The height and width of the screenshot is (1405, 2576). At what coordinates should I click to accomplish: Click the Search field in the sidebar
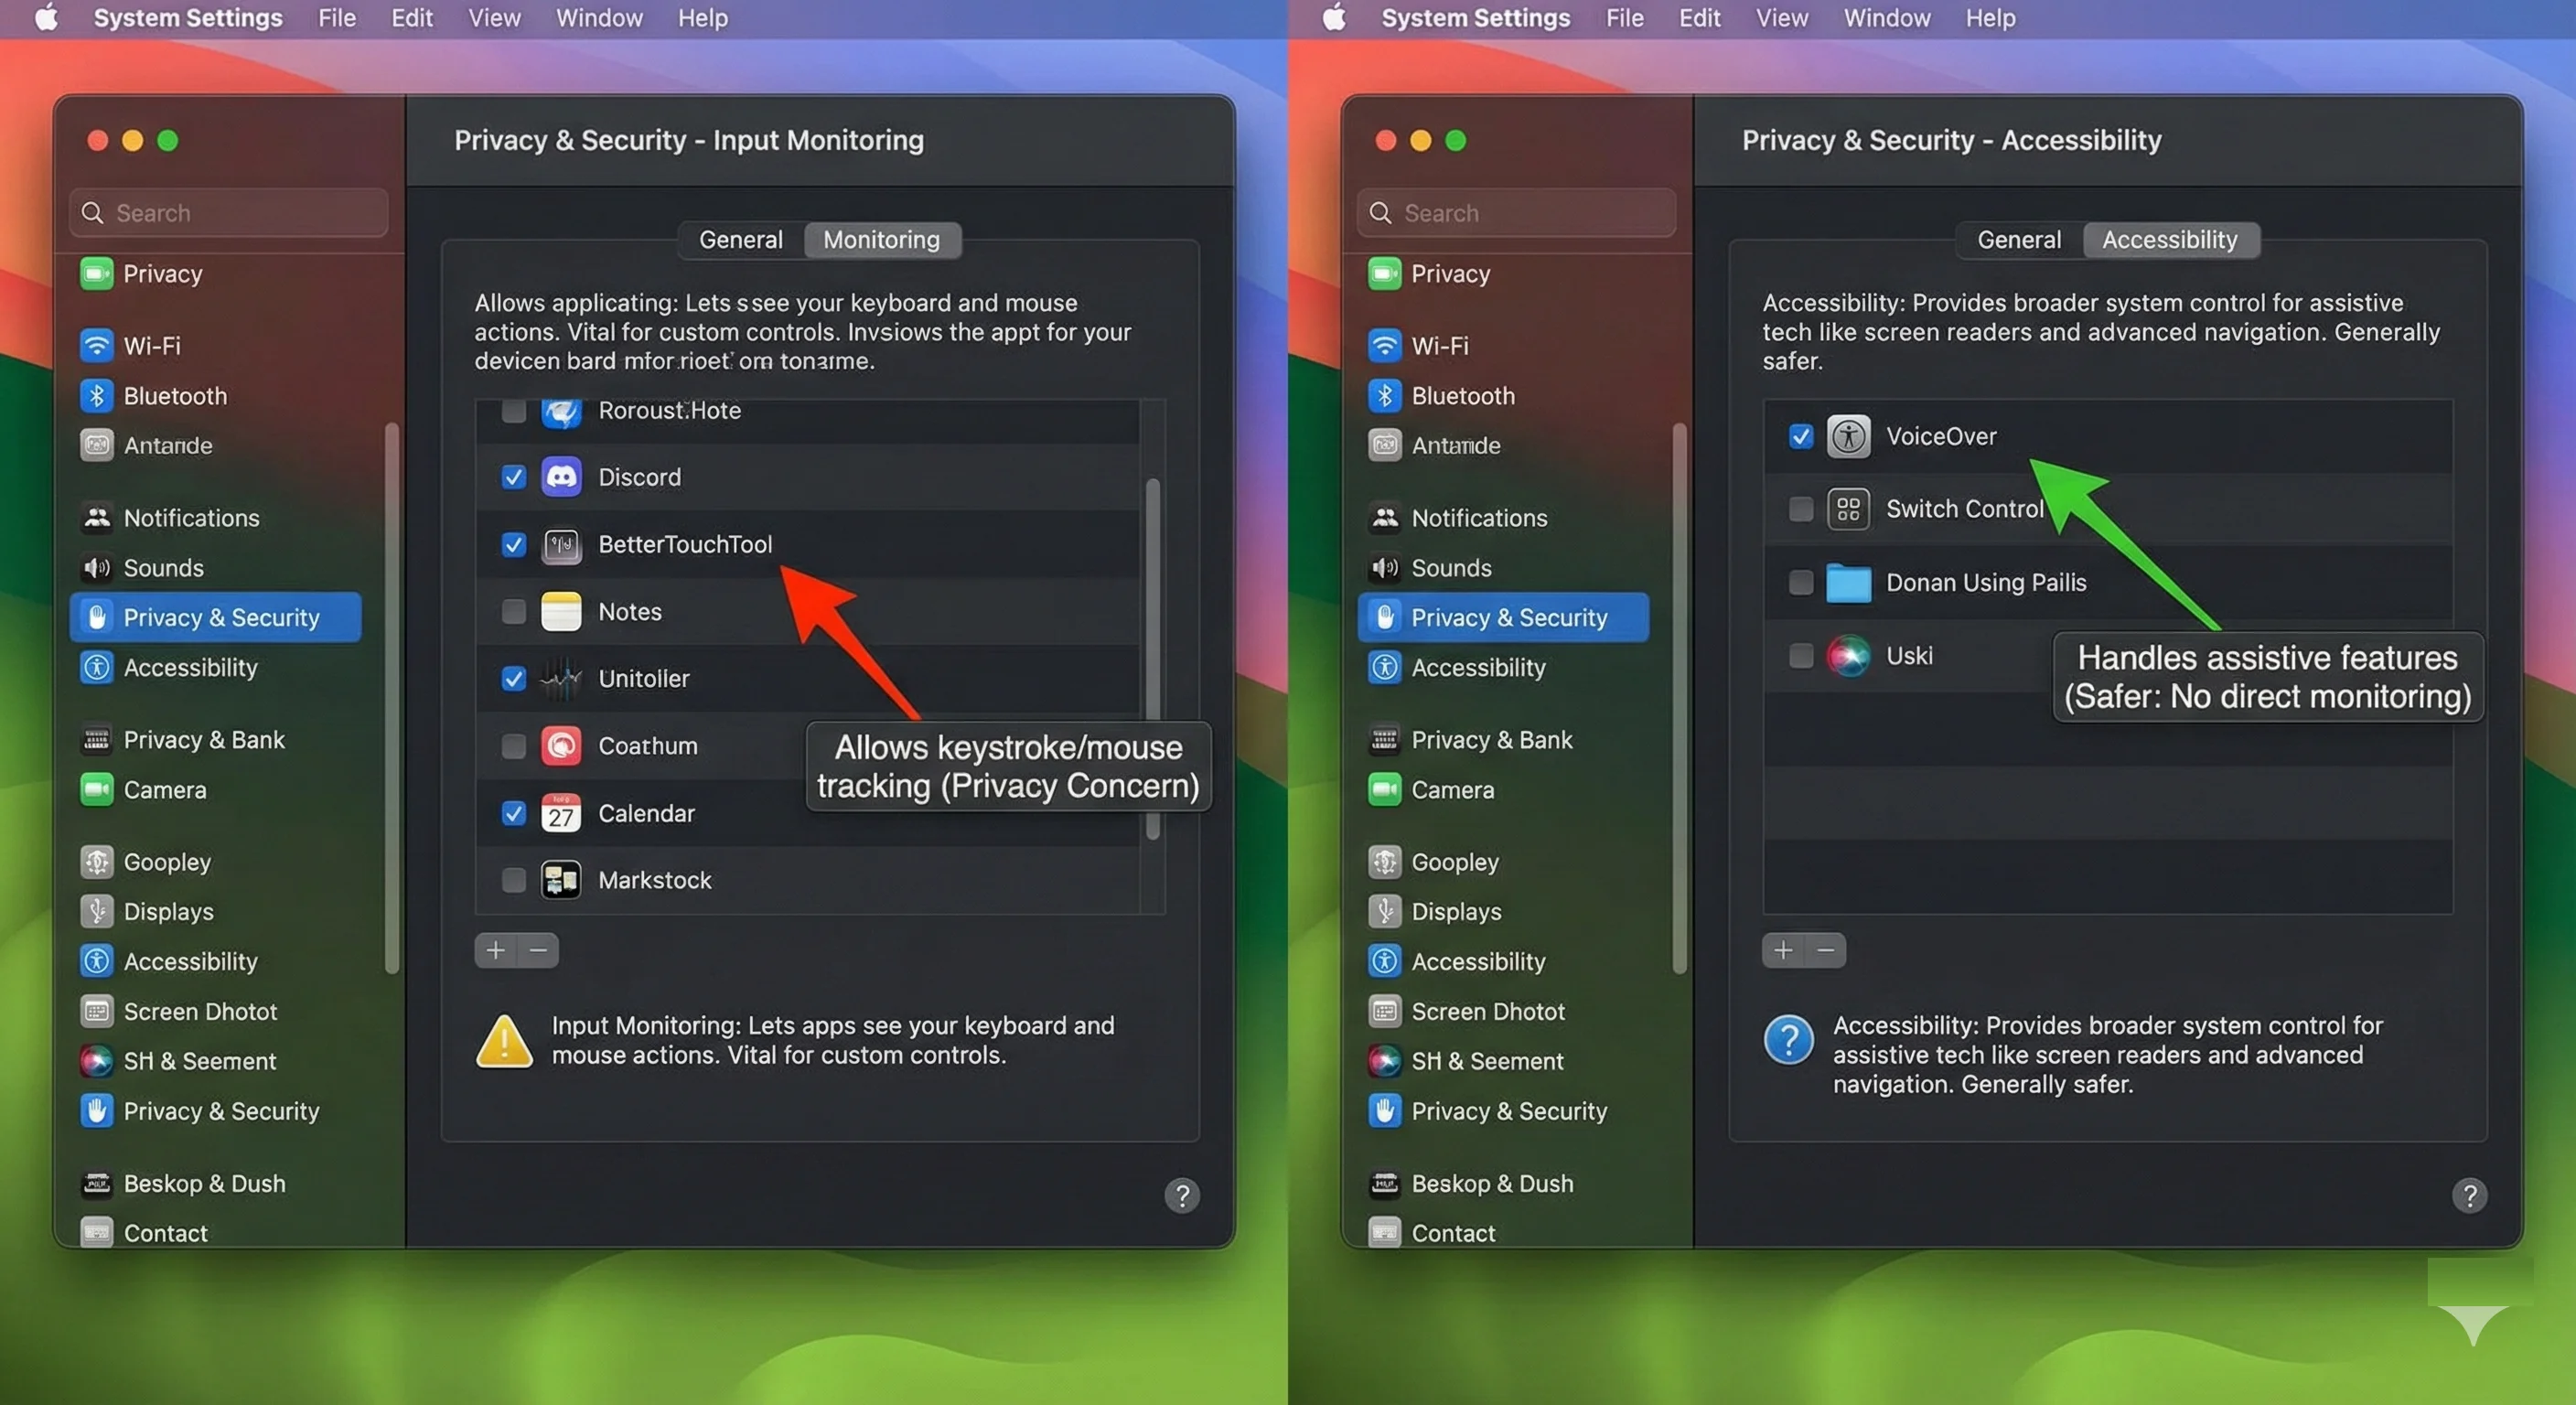[x=227, y=212]
